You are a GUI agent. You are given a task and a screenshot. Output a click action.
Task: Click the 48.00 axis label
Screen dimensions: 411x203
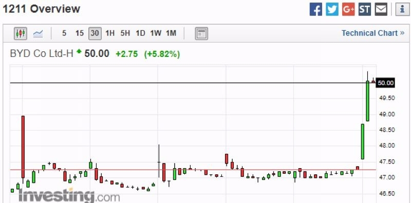pyautogui.click(x=387, y=146)
